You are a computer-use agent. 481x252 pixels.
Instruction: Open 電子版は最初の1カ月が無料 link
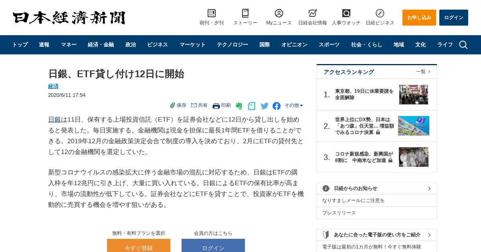point(372,247)
